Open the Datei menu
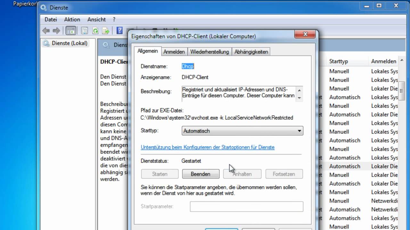The height and width of the screenshot is (230, 410). [x=51, y=19]
